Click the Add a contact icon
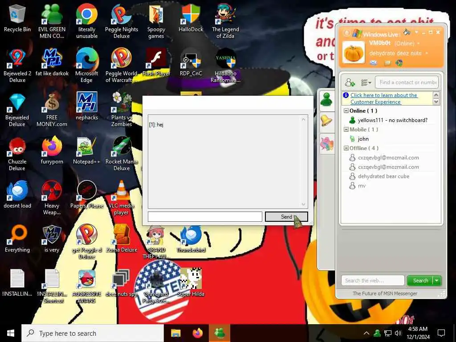This screenshot has width=456, height=342. point(350,82)
